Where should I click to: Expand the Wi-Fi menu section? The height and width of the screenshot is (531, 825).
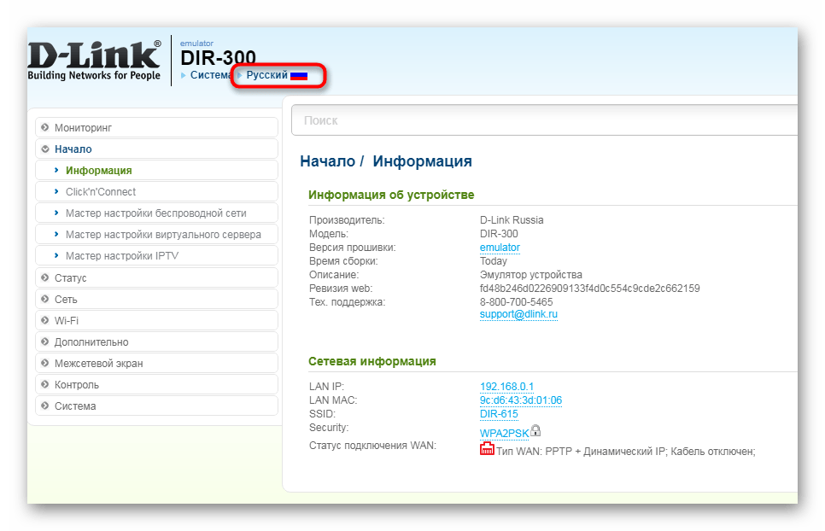(x=157, y=320)
